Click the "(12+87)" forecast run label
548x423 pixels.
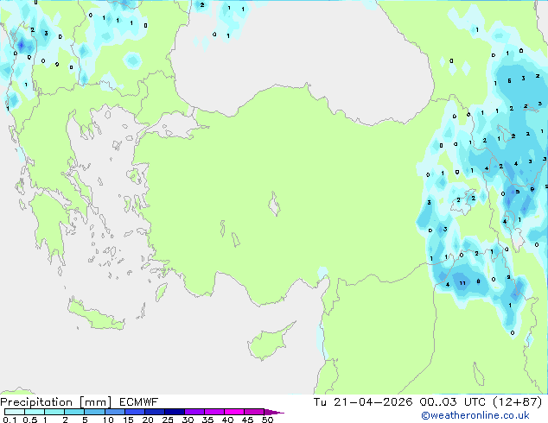click(x=517, y=402)
